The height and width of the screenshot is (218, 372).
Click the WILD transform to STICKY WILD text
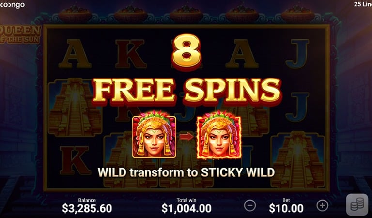[186, 172]
